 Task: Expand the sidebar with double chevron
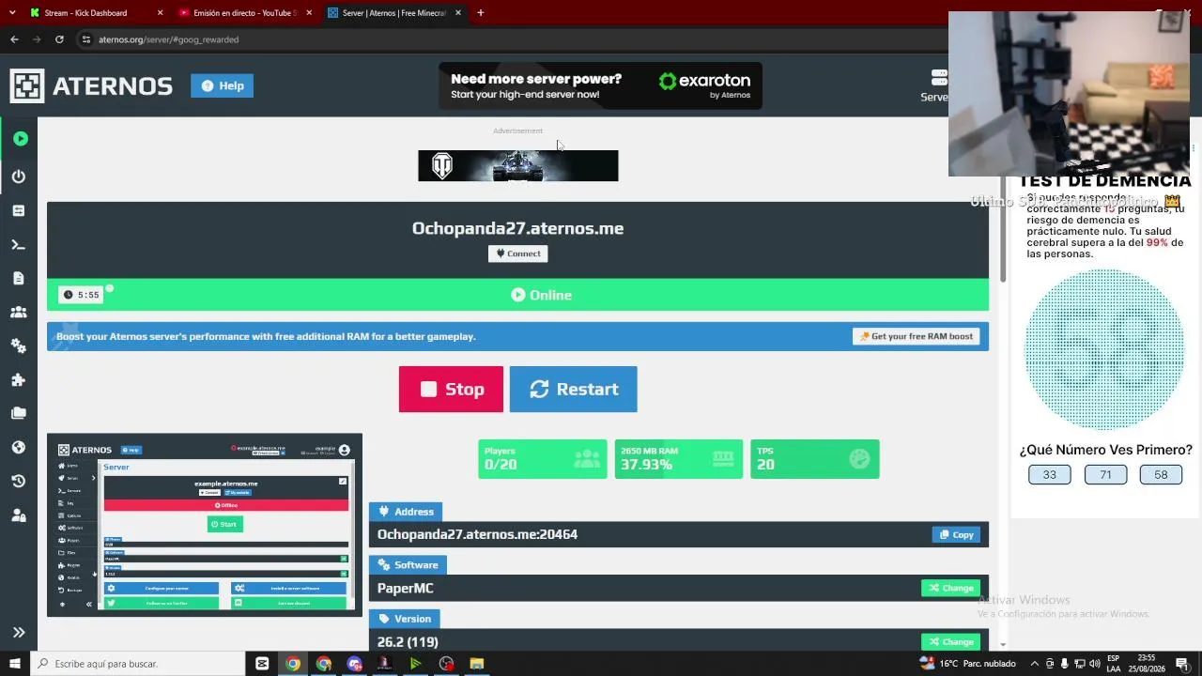[19, 633]
